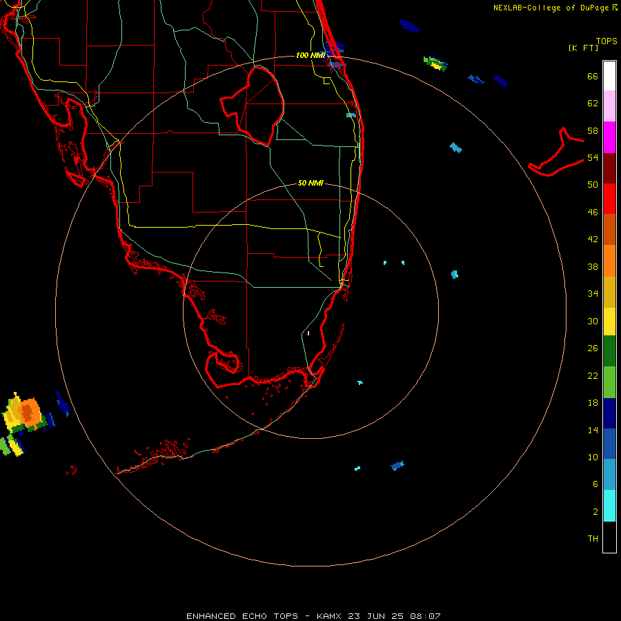Image resolution: width=621 pixels, height=621 pixels.
Task: Click the large orange echo cell over the Gulf
Action: pos(29,412)
